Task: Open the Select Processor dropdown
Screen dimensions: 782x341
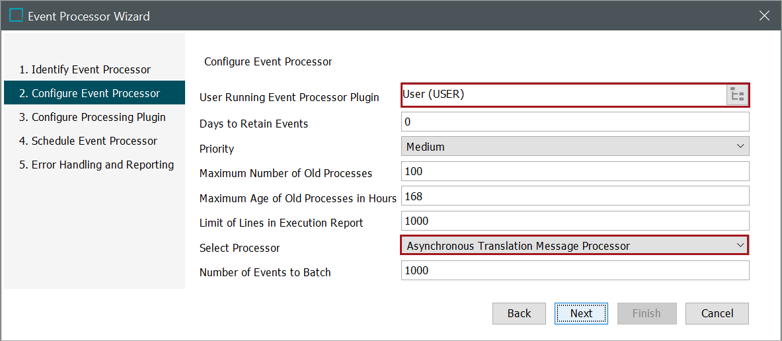Action: 575,245
